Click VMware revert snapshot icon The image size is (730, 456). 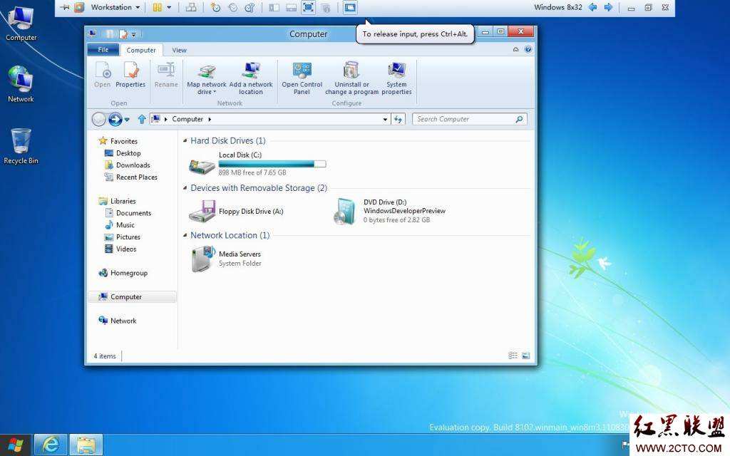point(233,7)
